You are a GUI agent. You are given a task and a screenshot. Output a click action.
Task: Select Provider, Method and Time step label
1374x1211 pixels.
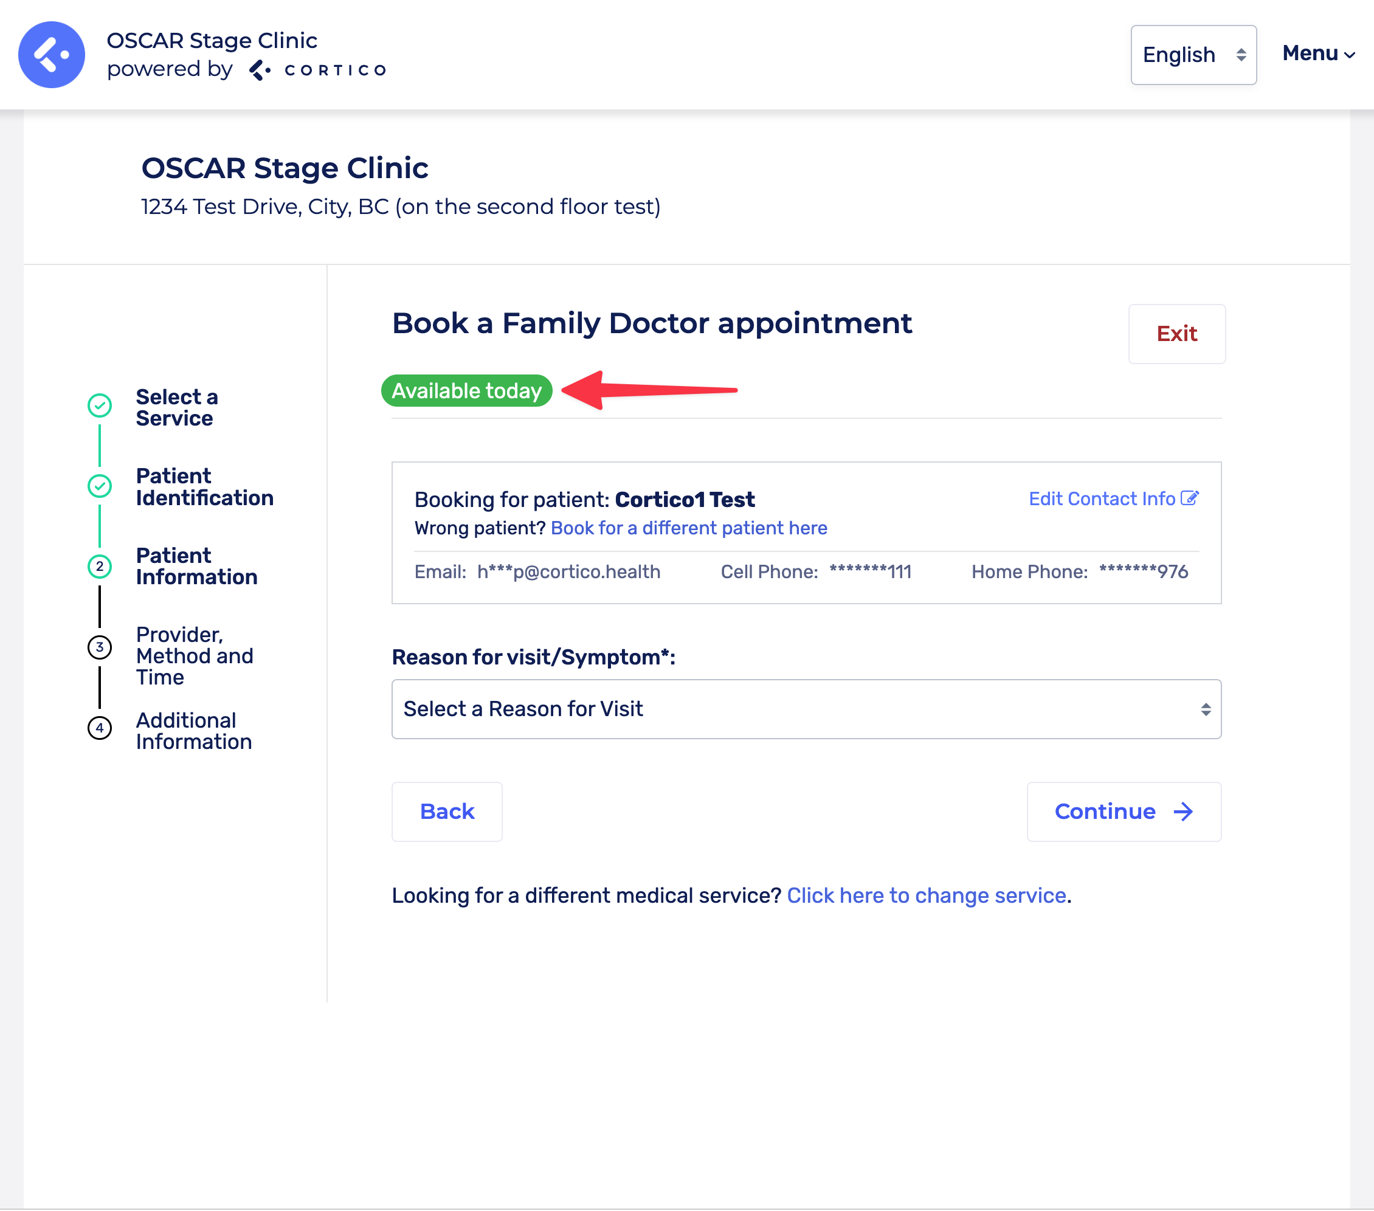[x=195, y=655]
